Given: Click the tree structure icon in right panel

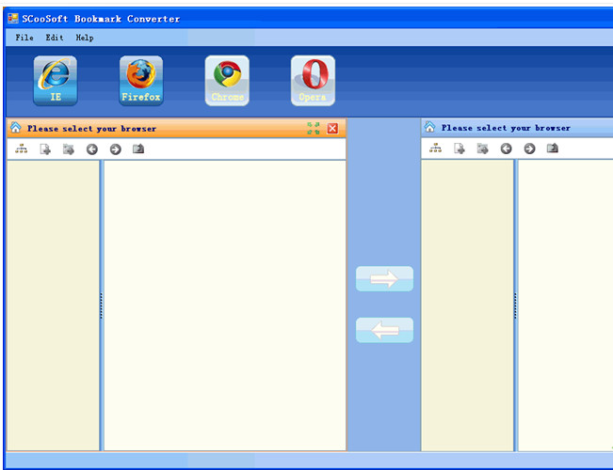Looking at the screenshot, I should click(x=435, y=149).
